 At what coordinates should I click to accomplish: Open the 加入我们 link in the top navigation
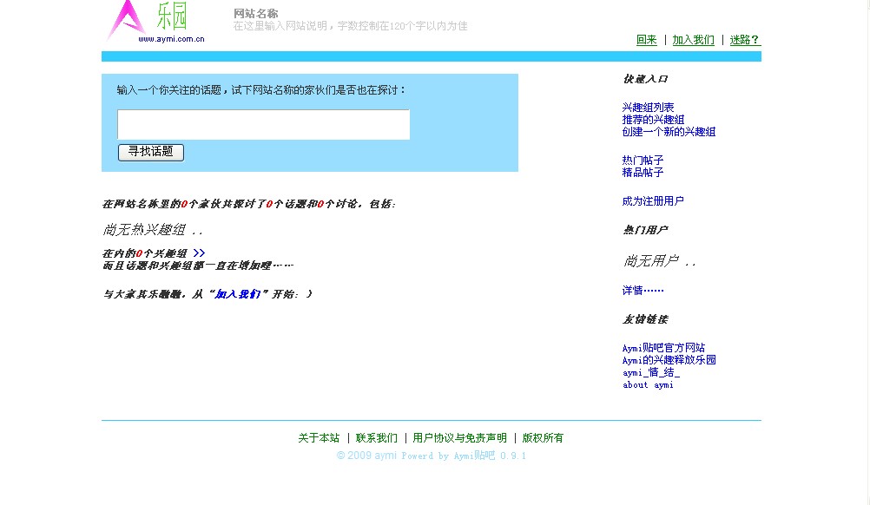pyautogui.click(x=693, y=40)
